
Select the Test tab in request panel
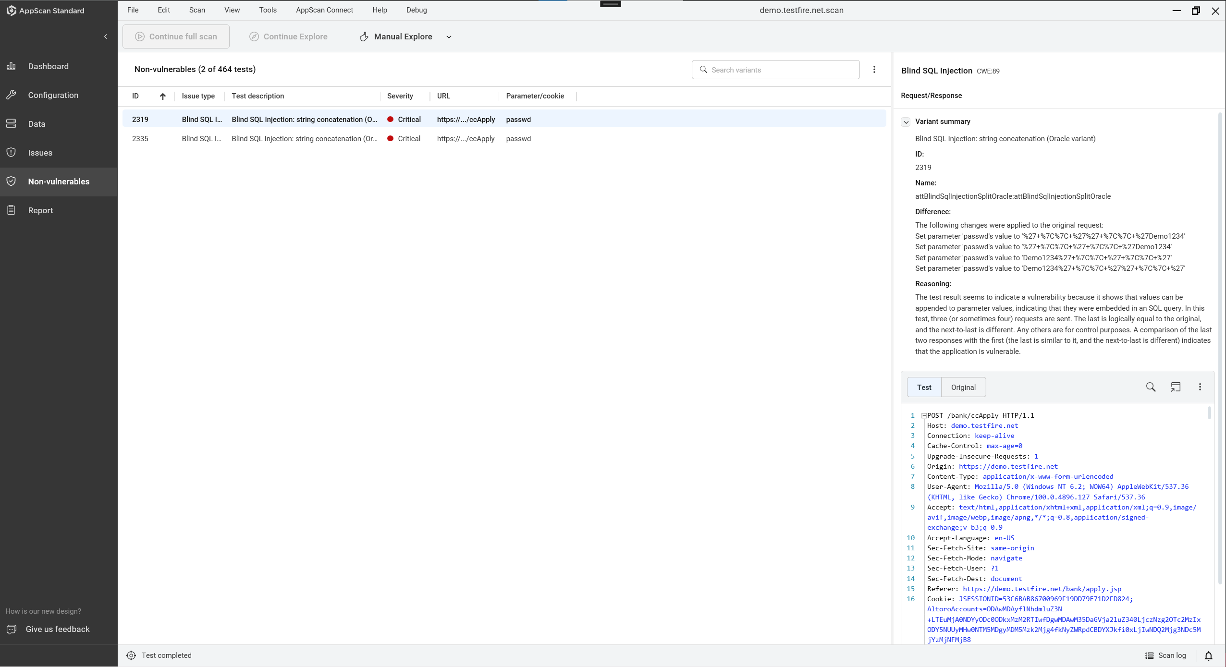pyautogui.click(x=924, y=387)
